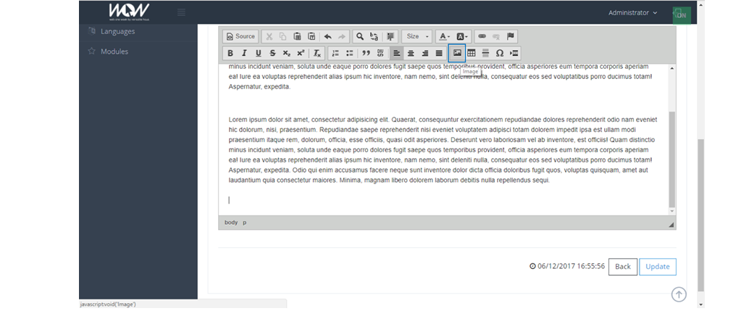Toggle superscript formatting
This screenshot has width=749, height=311.
pos(301,53)
